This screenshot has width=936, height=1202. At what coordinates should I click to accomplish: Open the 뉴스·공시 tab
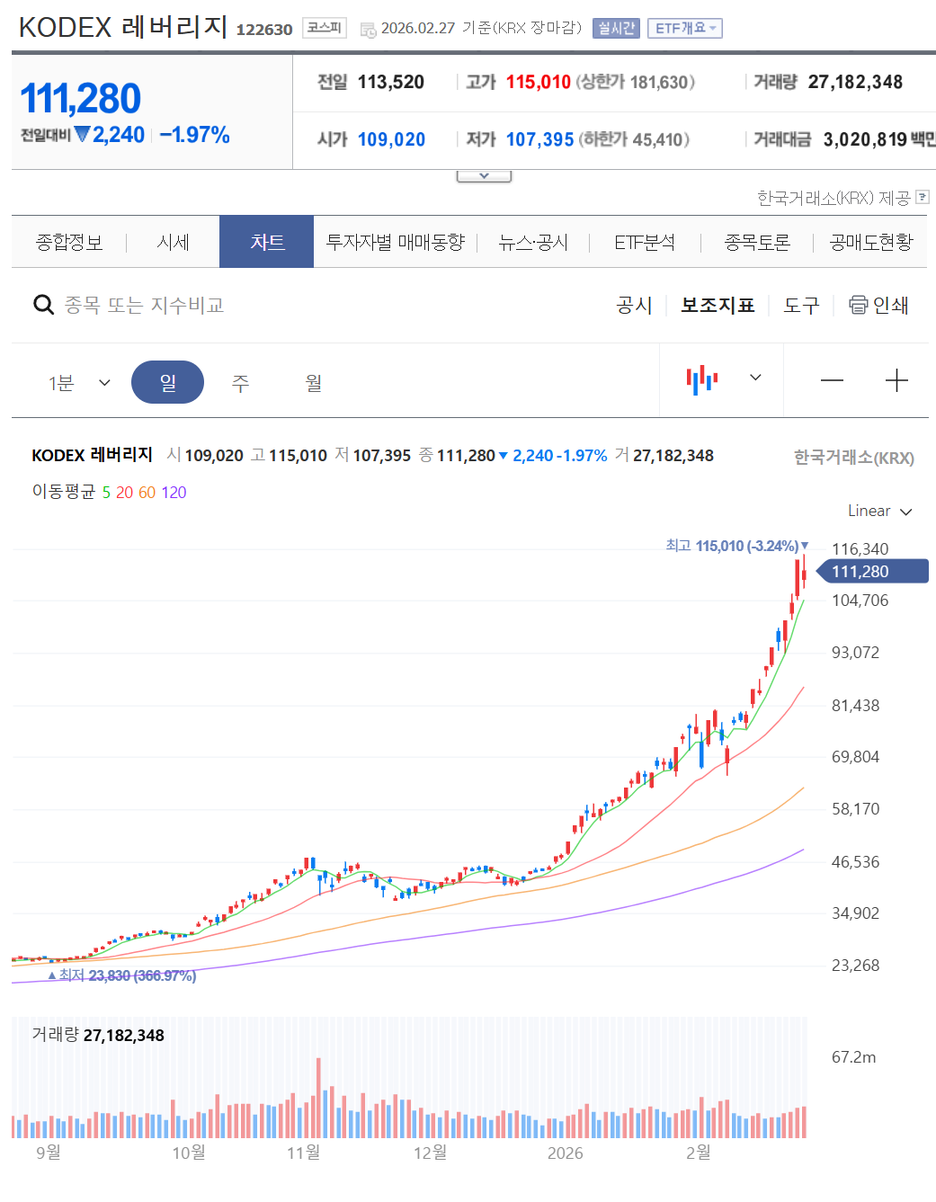click(x=533, y=242)
